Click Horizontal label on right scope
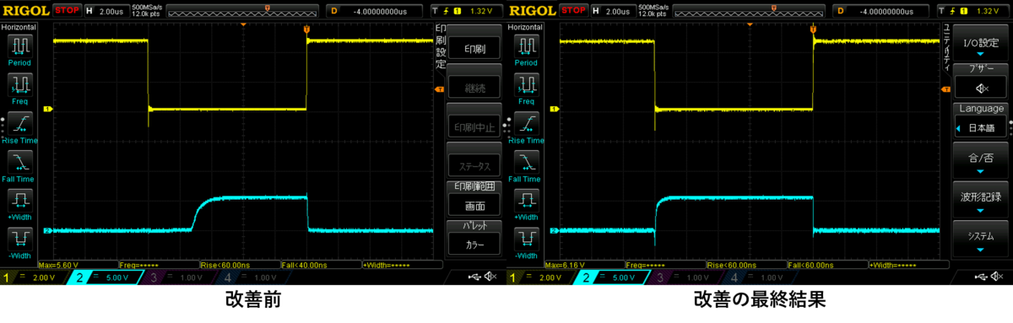 click(525, 27)
